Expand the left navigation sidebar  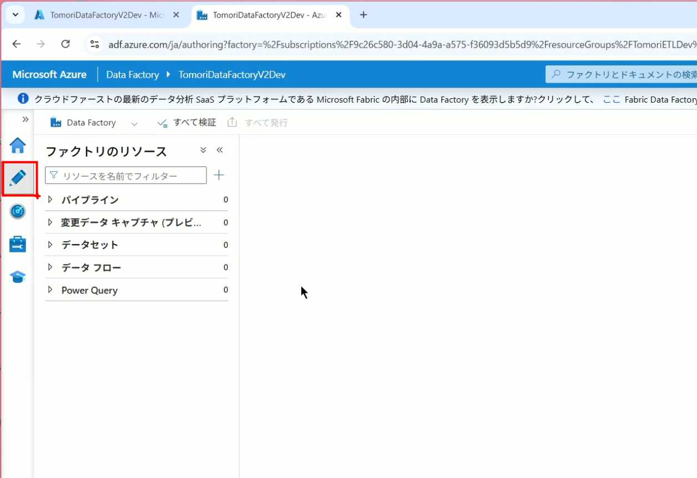(25, 119)
